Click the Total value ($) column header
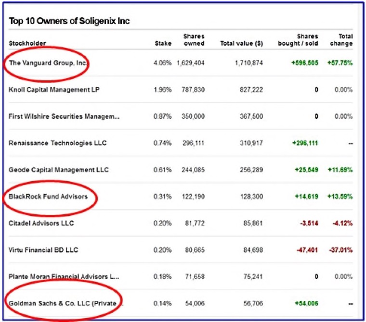 pyautogui.click(x=242, y=43)
